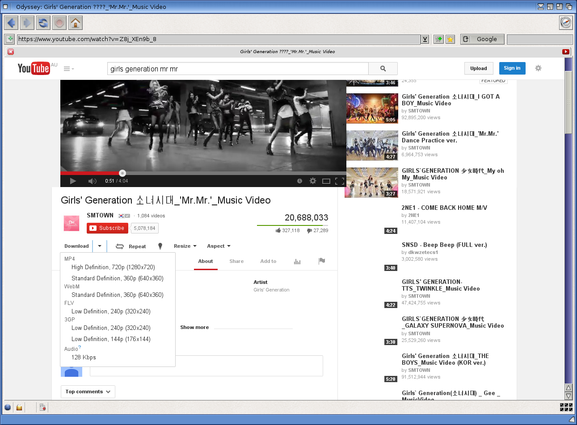Select WebM Standard Definition 360p download
The width and height of the screenshot is (577, 425).
click(x=118, y=295)
